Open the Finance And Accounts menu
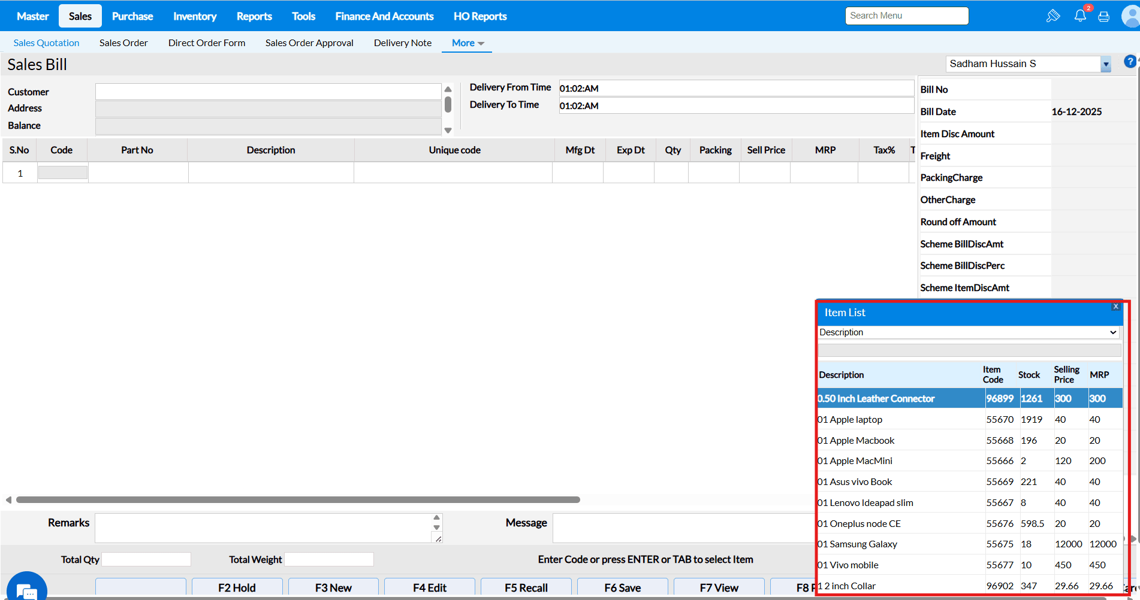The width and height of the screenshot is (1140, 600). (x=384, y=16)
